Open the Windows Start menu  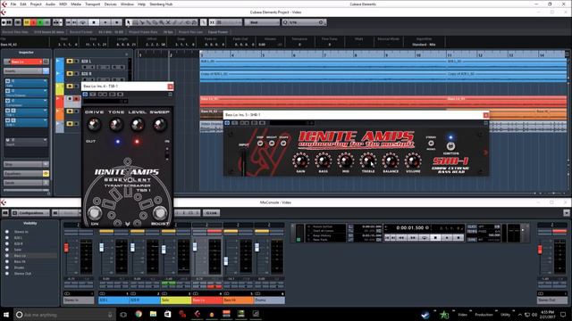click(6, 315)
